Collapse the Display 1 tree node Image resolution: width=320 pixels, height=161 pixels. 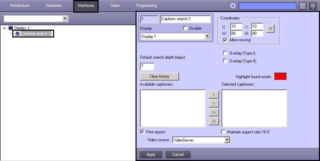click(x=4, y=28)
